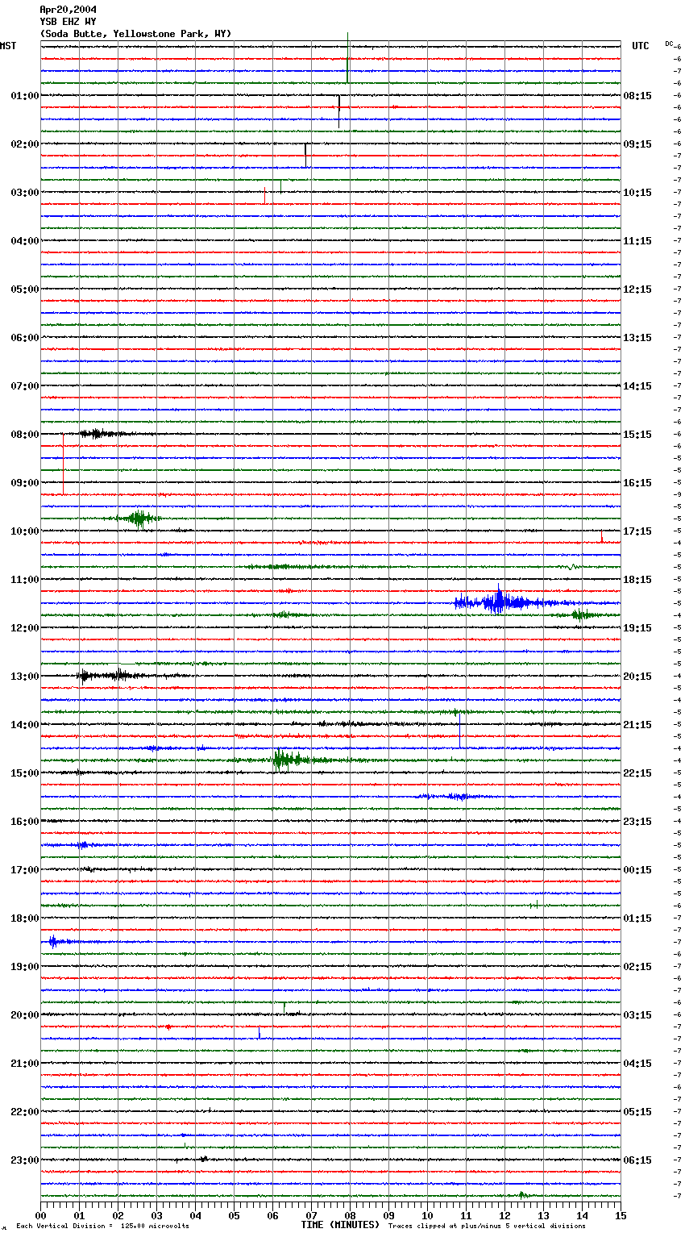The image size is (685, 1237).
Task: Click the '08:00' MST time label
Action: coord(25,435)
